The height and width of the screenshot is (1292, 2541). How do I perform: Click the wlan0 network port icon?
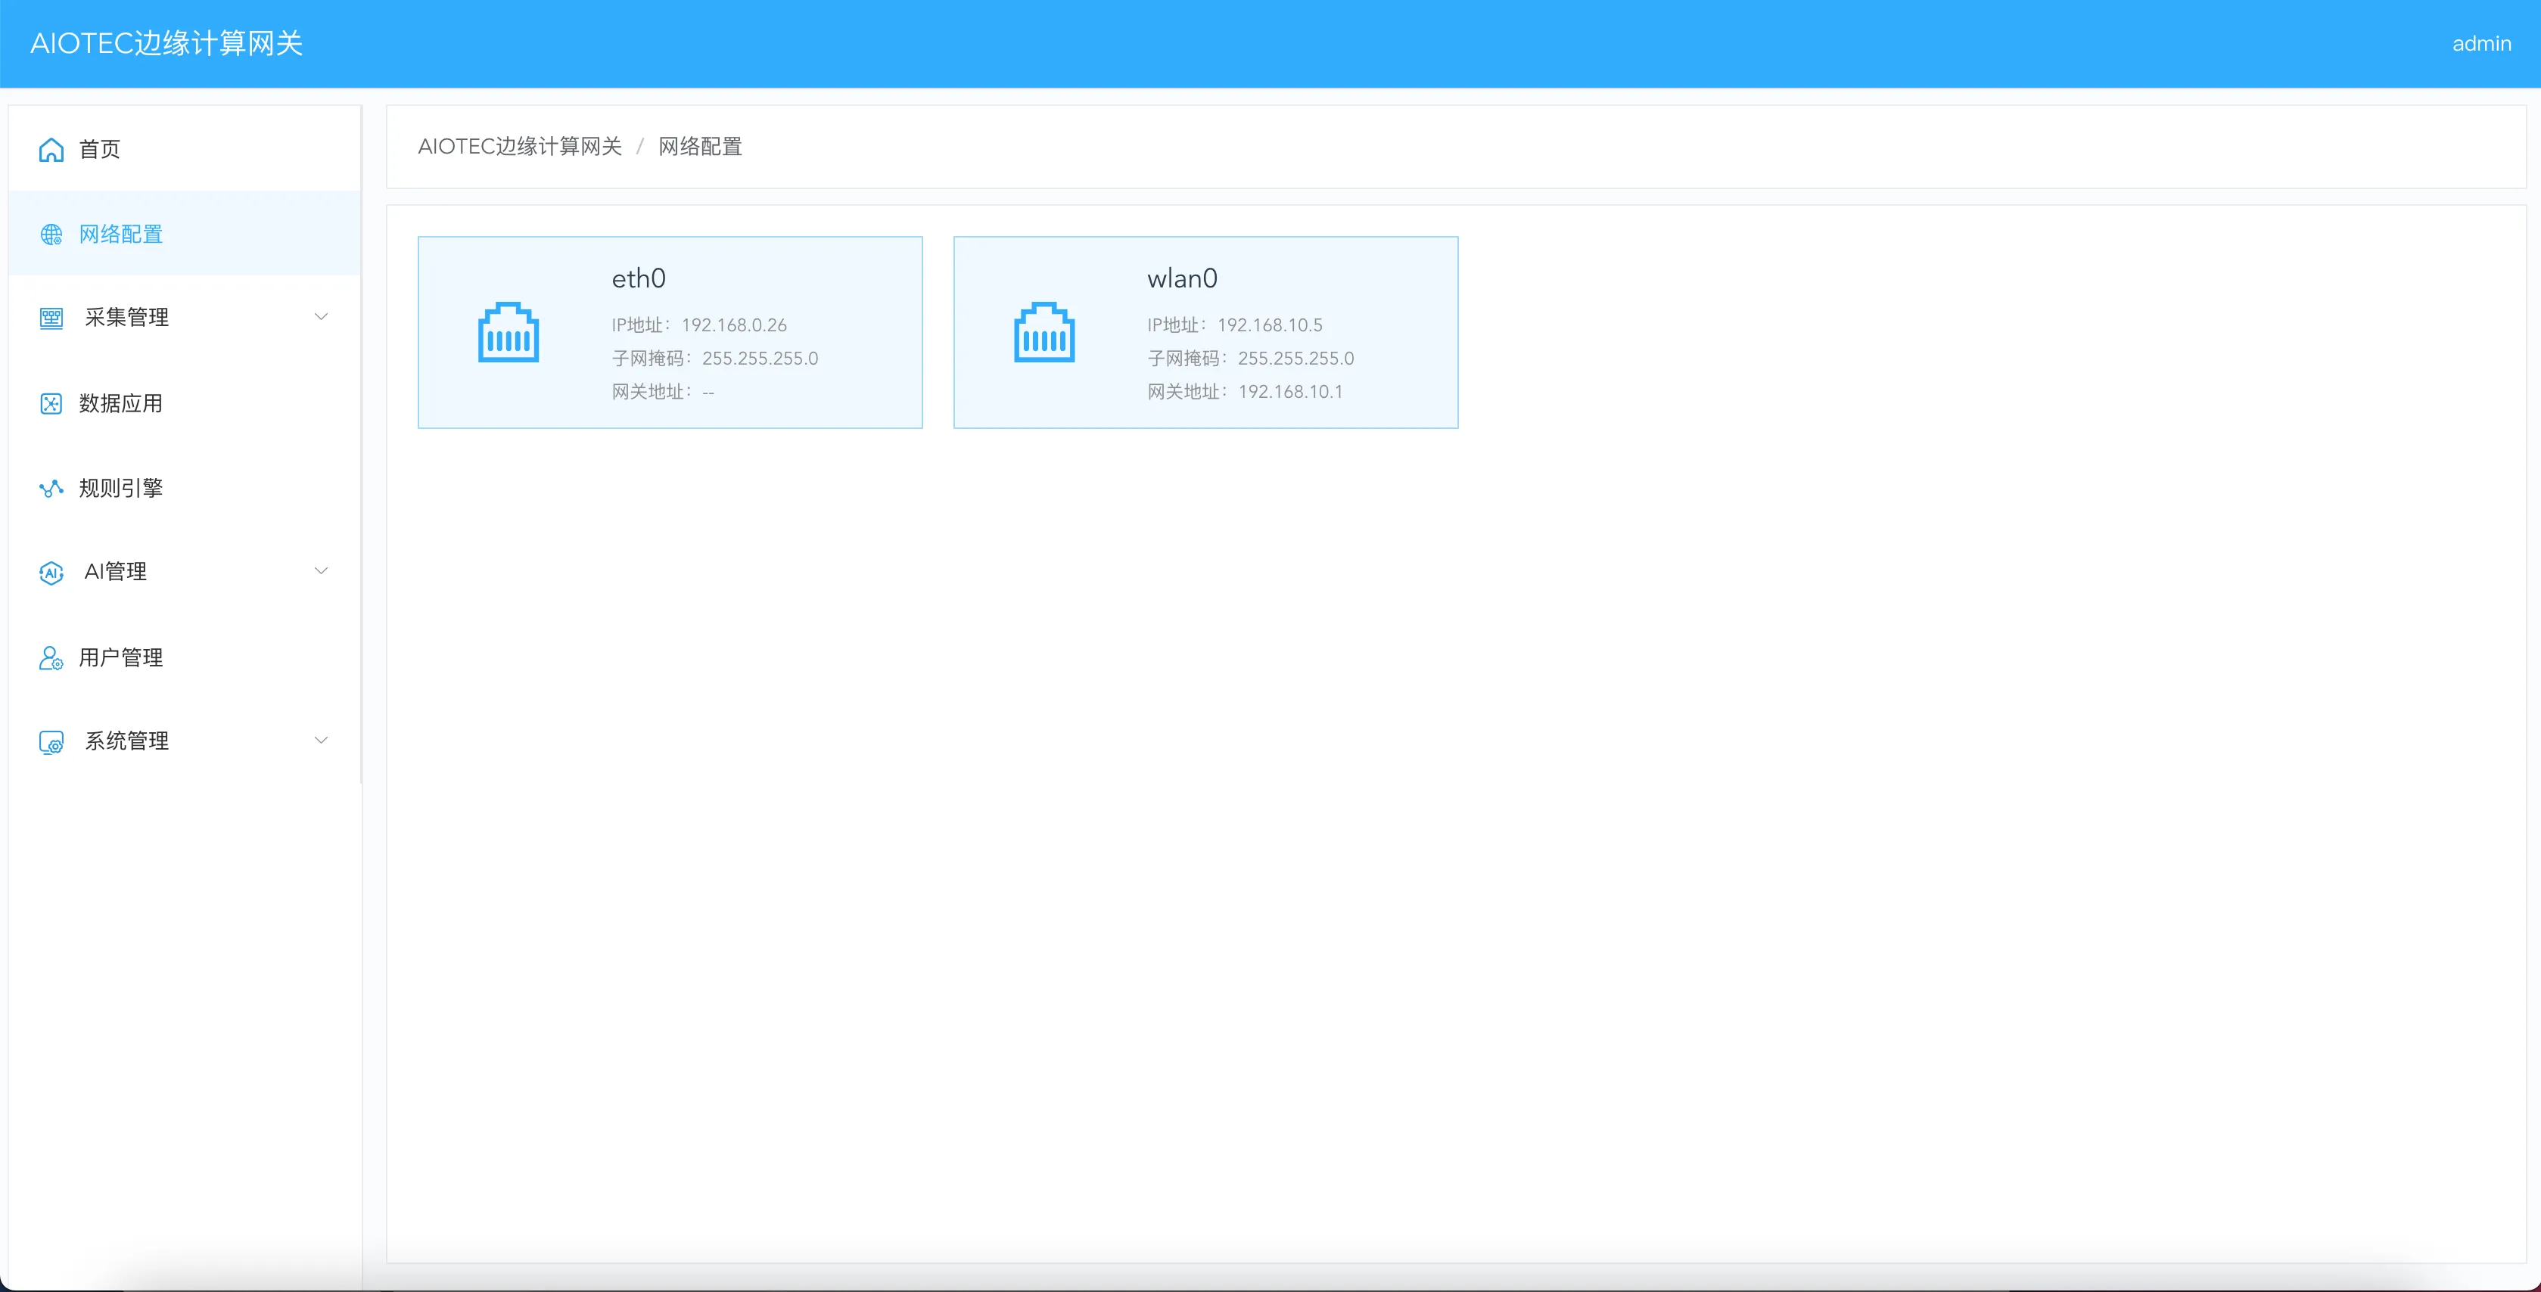(x=1043, y=332)
